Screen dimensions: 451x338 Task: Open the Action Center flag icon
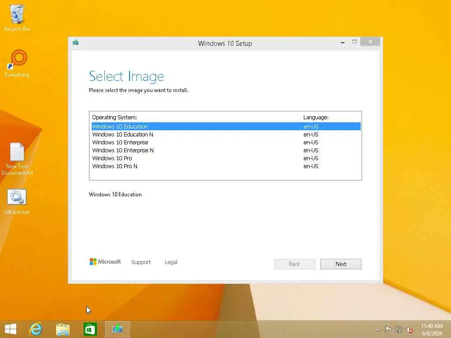pos(388,329)
